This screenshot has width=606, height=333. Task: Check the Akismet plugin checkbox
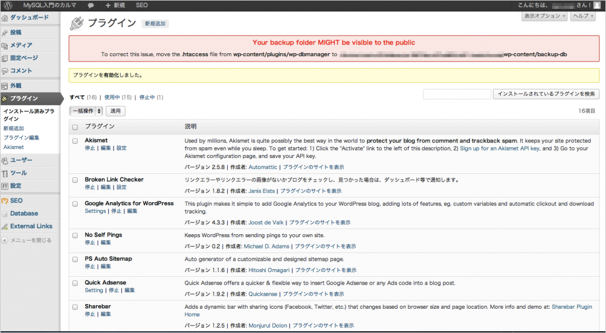pos(75,141)
